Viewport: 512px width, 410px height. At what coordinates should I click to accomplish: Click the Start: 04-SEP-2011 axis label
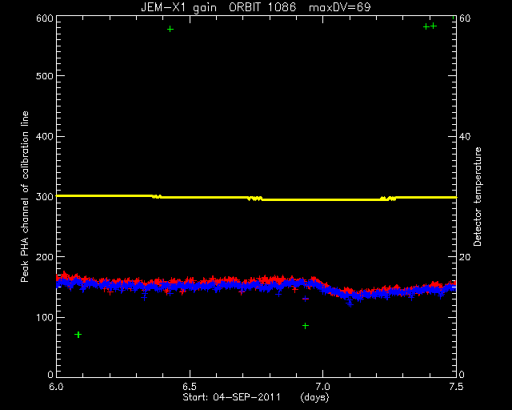[x=231, y=397]
